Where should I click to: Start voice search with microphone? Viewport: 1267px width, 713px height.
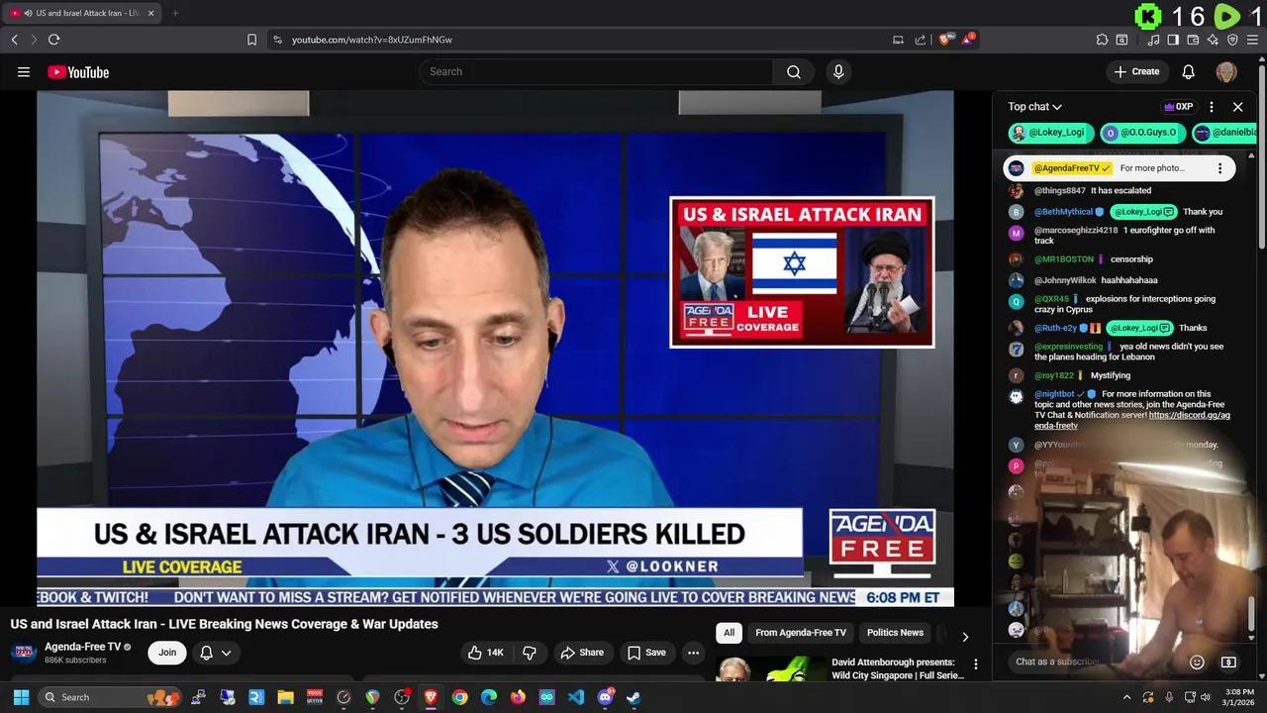point(838,71)
